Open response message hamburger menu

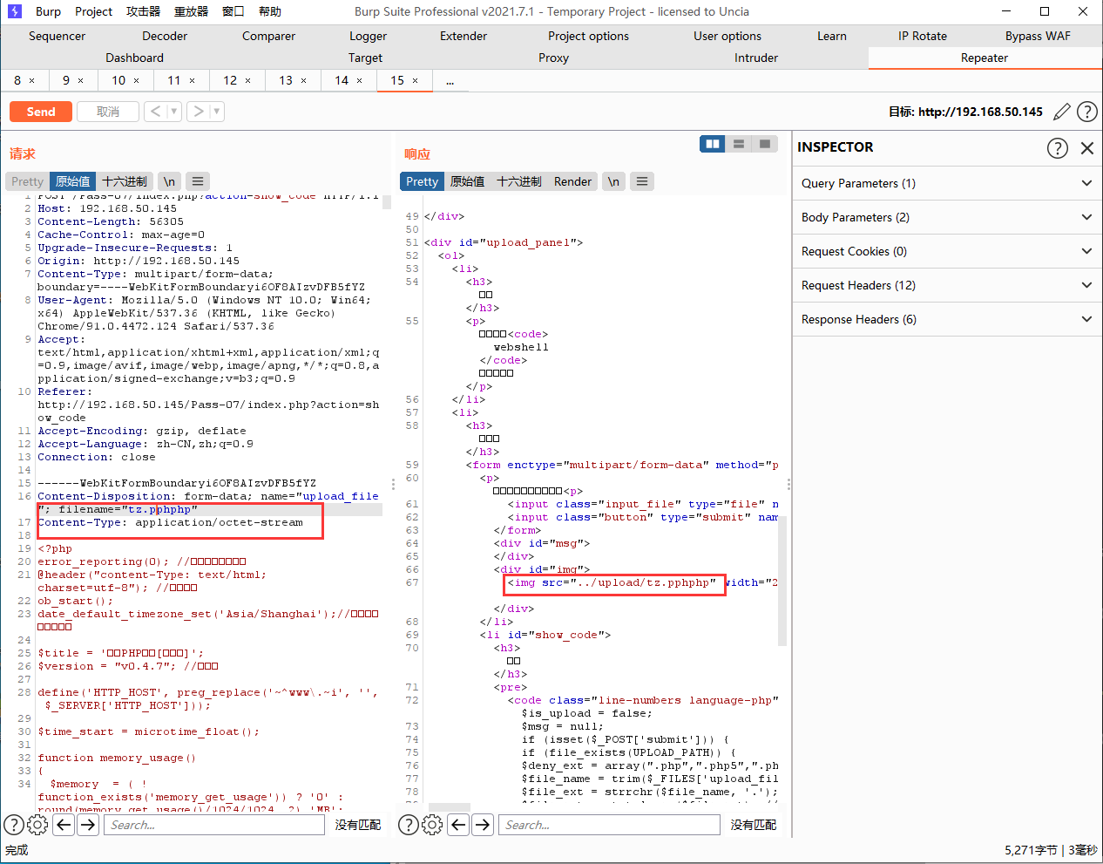pyautogui.click(x=642, y=181)
